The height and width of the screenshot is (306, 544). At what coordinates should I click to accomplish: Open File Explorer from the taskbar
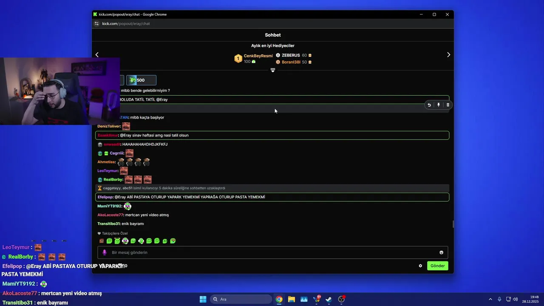(x=291, y=299)
